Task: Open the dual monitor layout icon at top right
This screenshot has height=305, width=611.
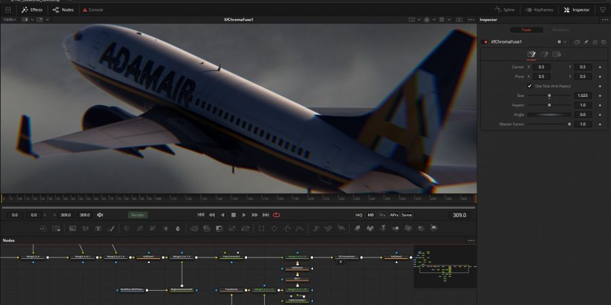Action: click(x=604, y=9)
